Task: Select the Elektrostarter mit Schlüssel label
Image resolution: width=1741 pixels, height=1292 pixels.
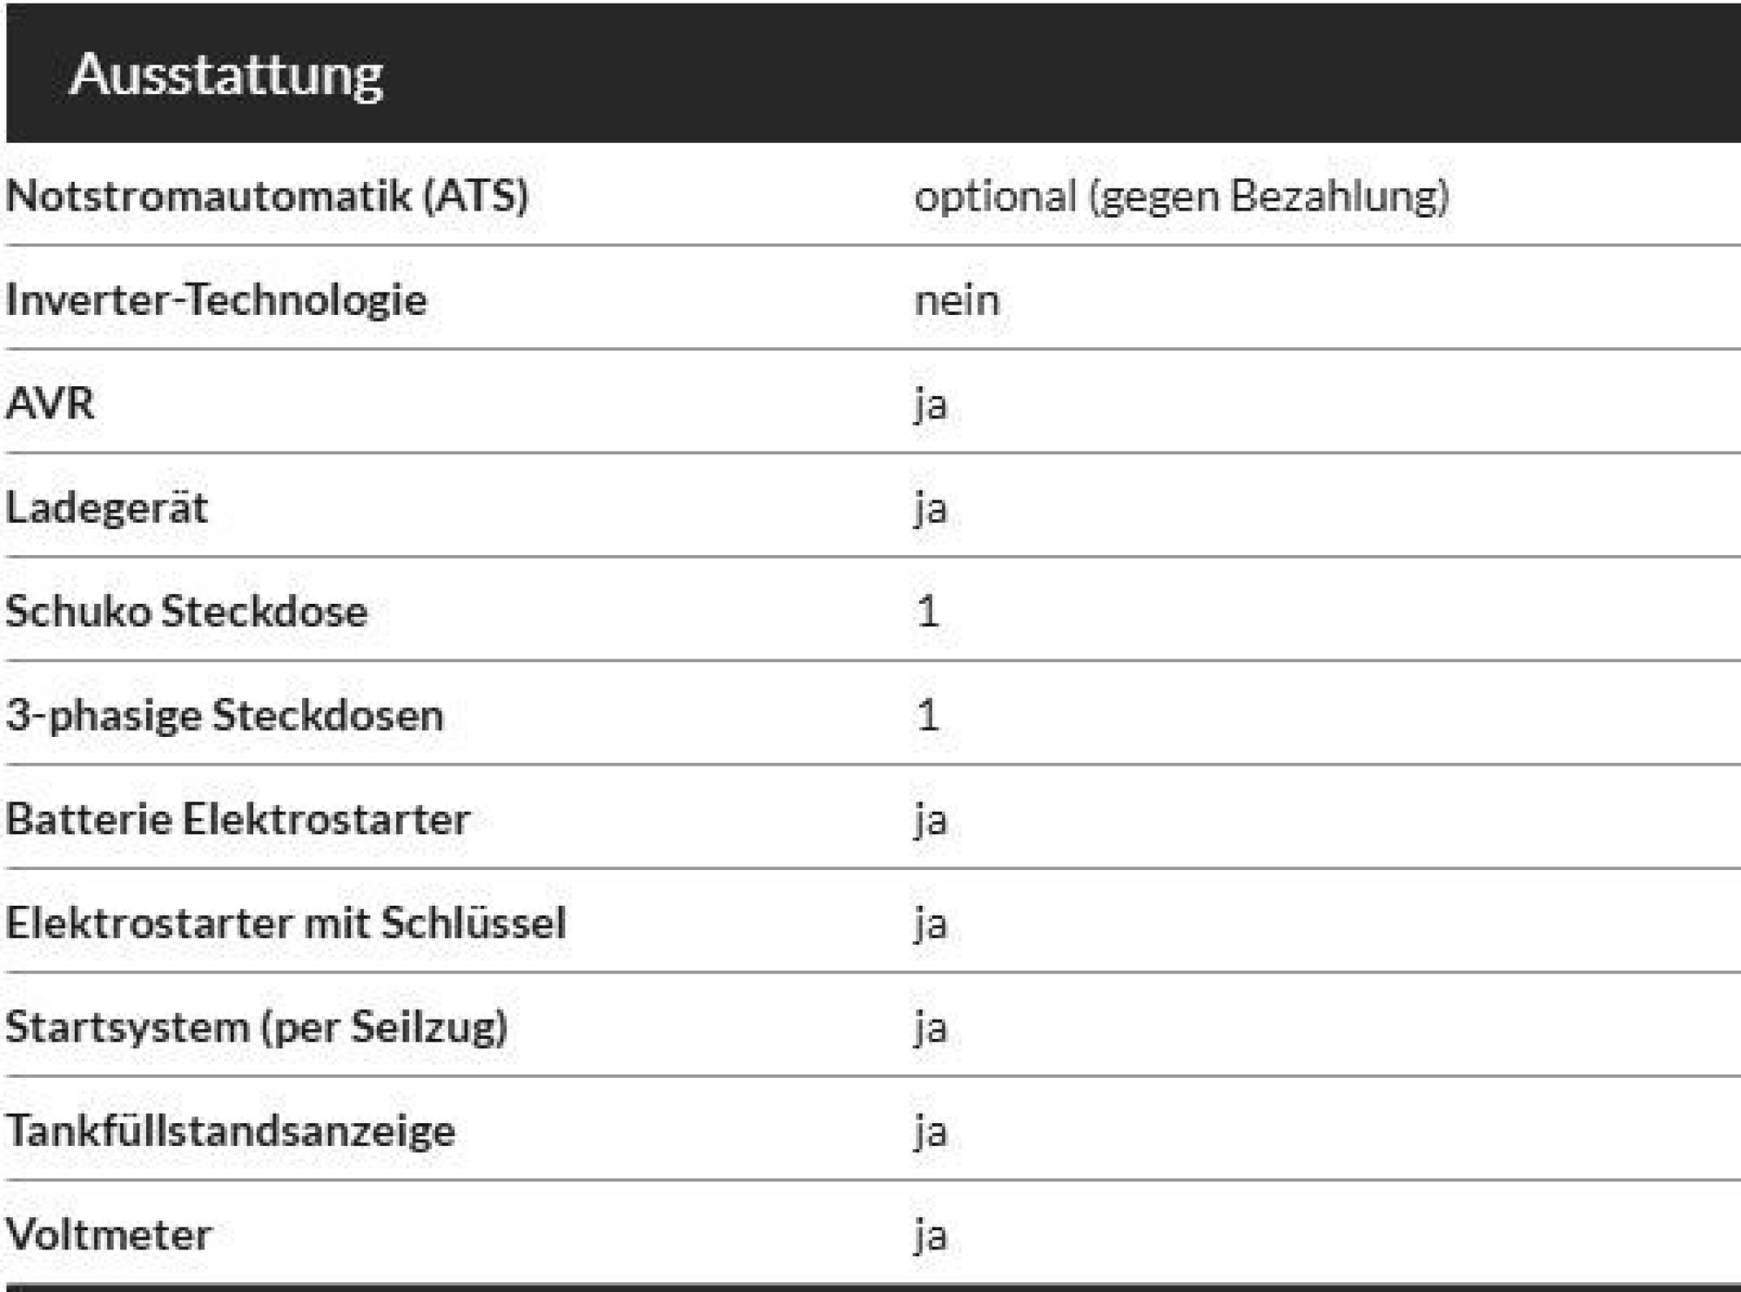Action: [x=286, y=922]
